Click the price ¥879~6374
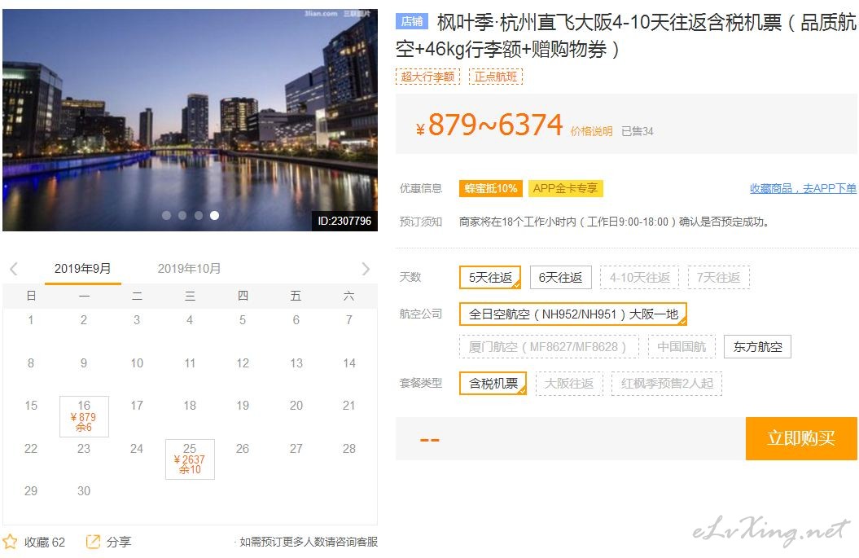Screen dimensions: 859x558 point(489,125)
